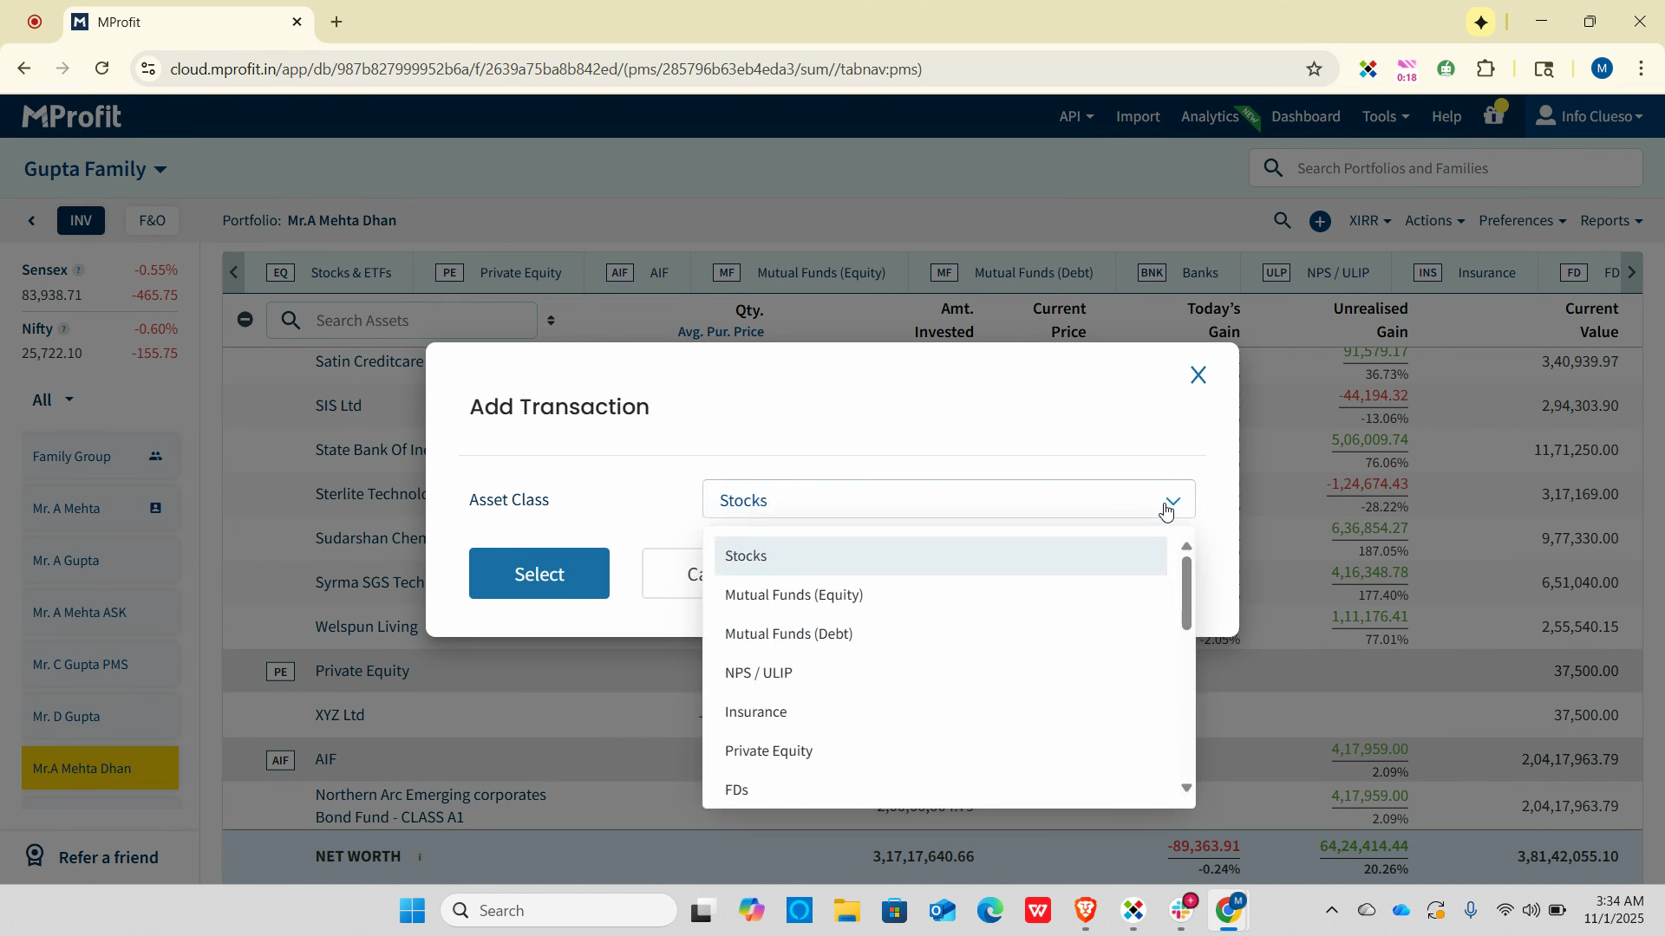Open the asset search magnifier icon

pyautogui.click(x=1282, y=221)
